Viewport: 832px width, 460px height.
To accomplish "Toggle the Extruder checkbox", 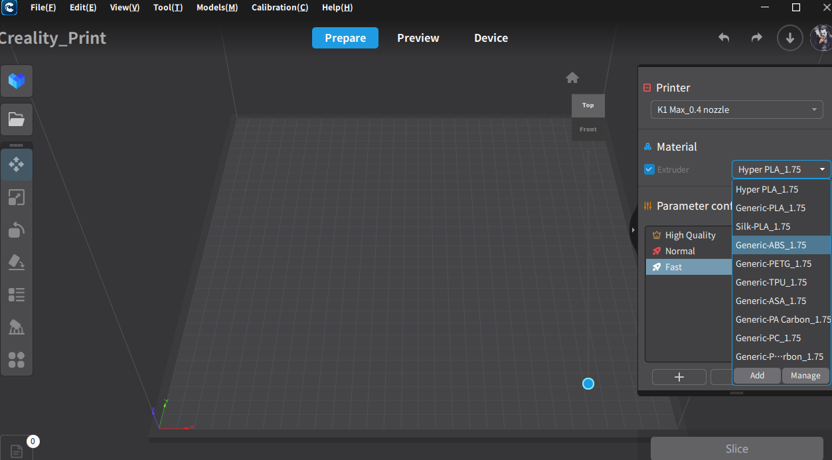I will tap(649, 169).
